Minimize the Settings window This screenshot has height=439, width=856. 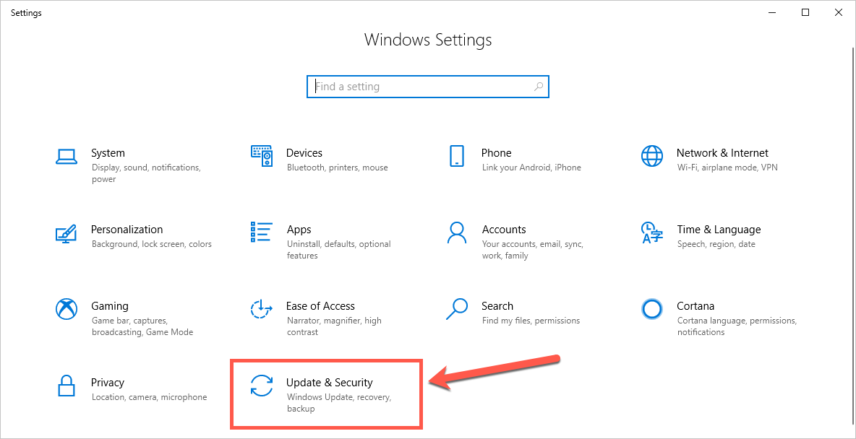[771, 12]
